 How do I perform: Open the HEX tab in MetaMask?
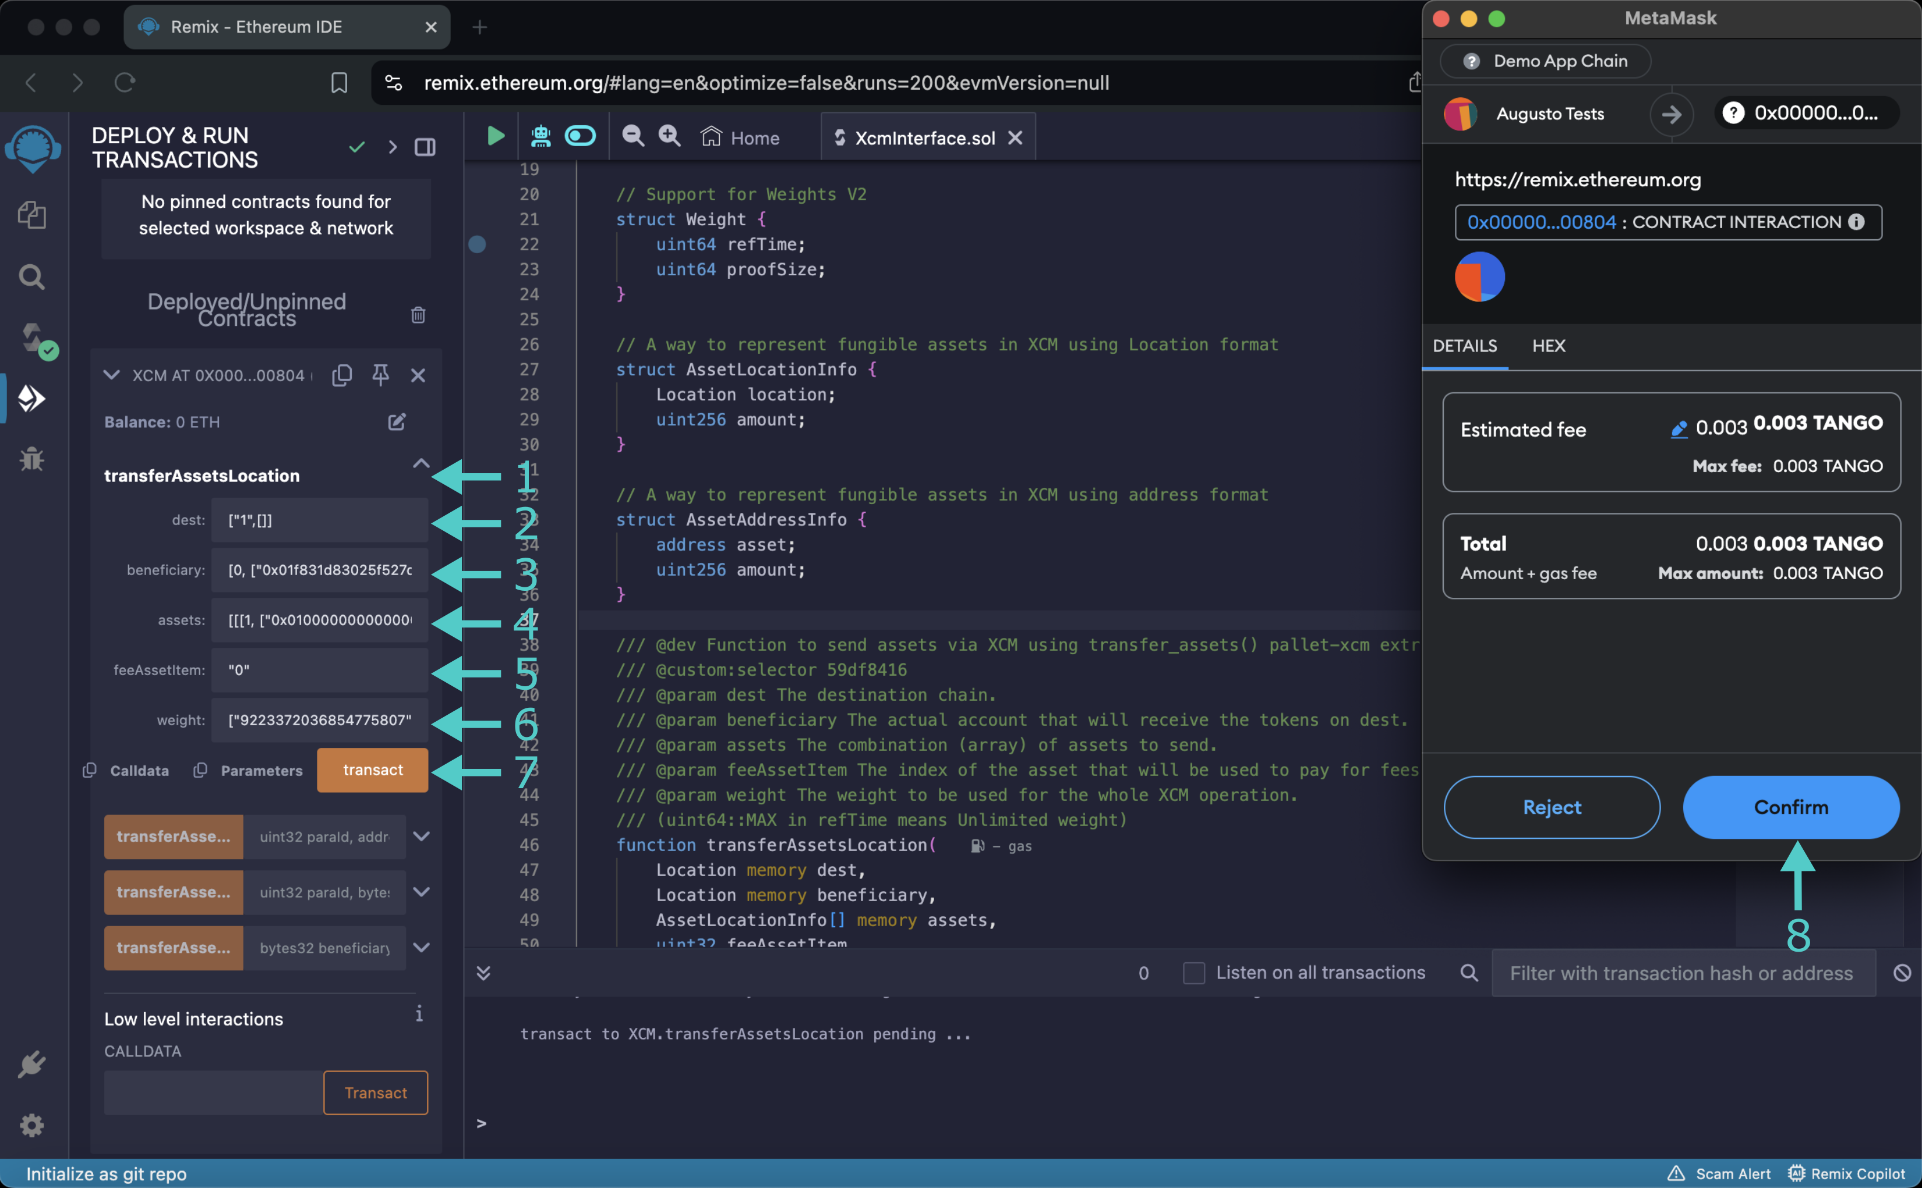pyautogui.click(x=1548, y=346)
